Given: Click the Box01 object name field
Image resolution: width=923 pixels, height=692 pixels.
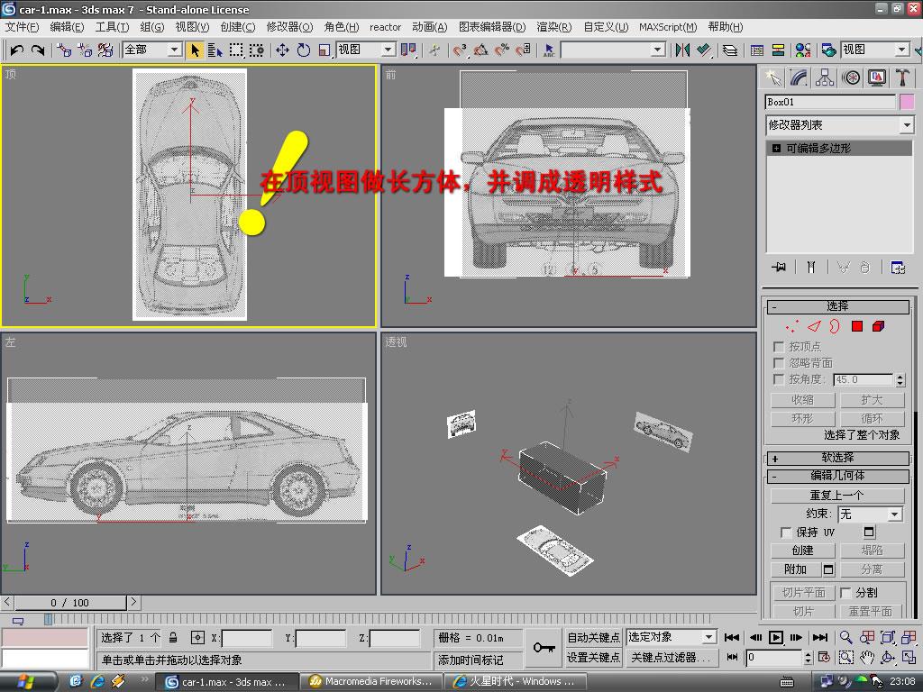Looking at the screenshot, I should [830, 102].
